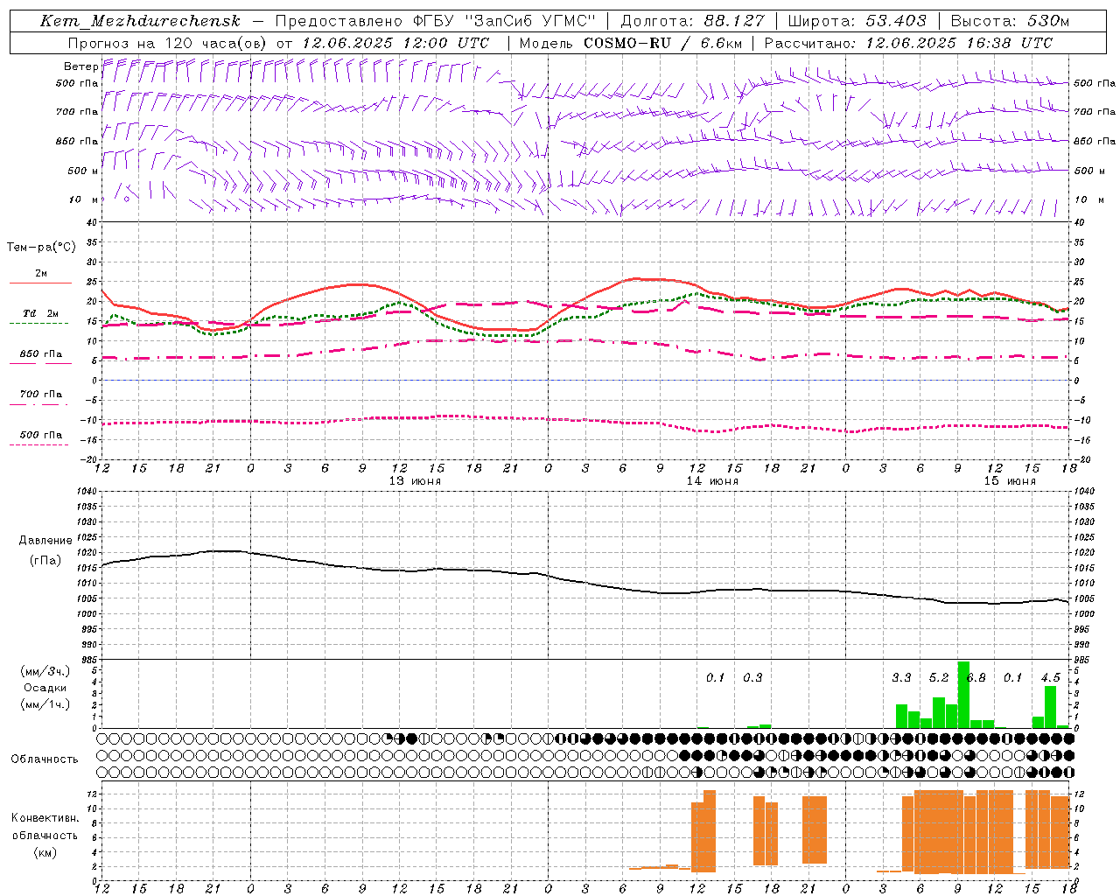Click the Тем-ра(°C) axis label
This screenshot has height=896, width=1120.
[41, 248]
